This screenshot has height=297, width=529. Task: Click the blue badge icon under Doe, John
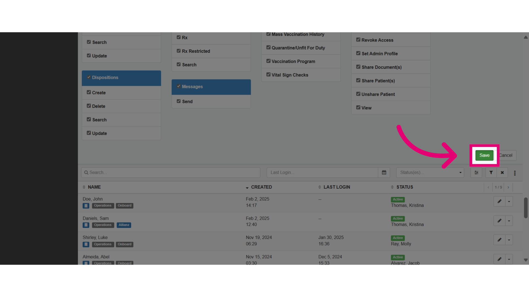point(86,206)
